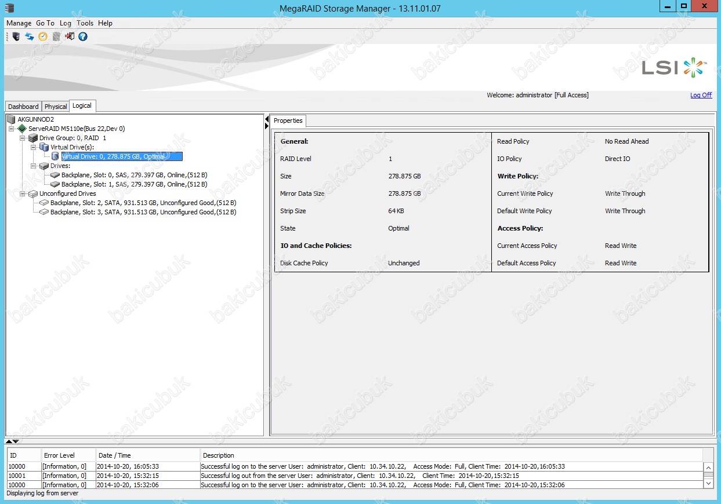Click the Mirror Data Size value 278.875 GB
Screen dimensions: 721x504
pyautogui.click(x=404, y=193)
